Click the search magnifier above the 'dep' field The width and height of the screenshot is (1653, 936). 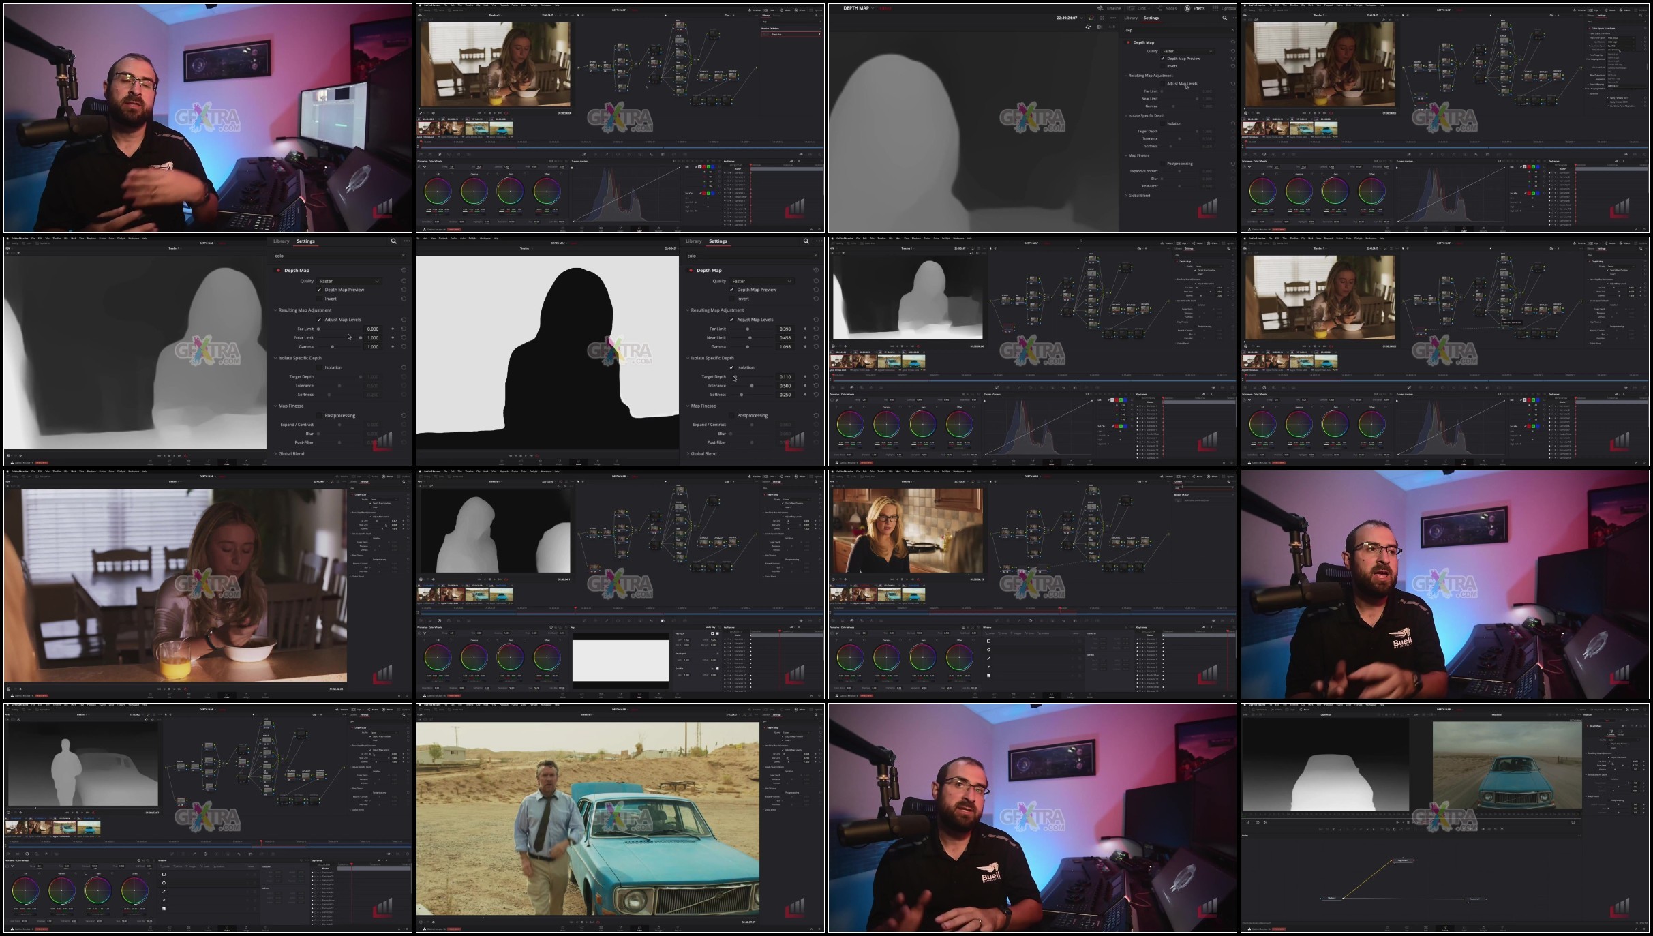1224,18
